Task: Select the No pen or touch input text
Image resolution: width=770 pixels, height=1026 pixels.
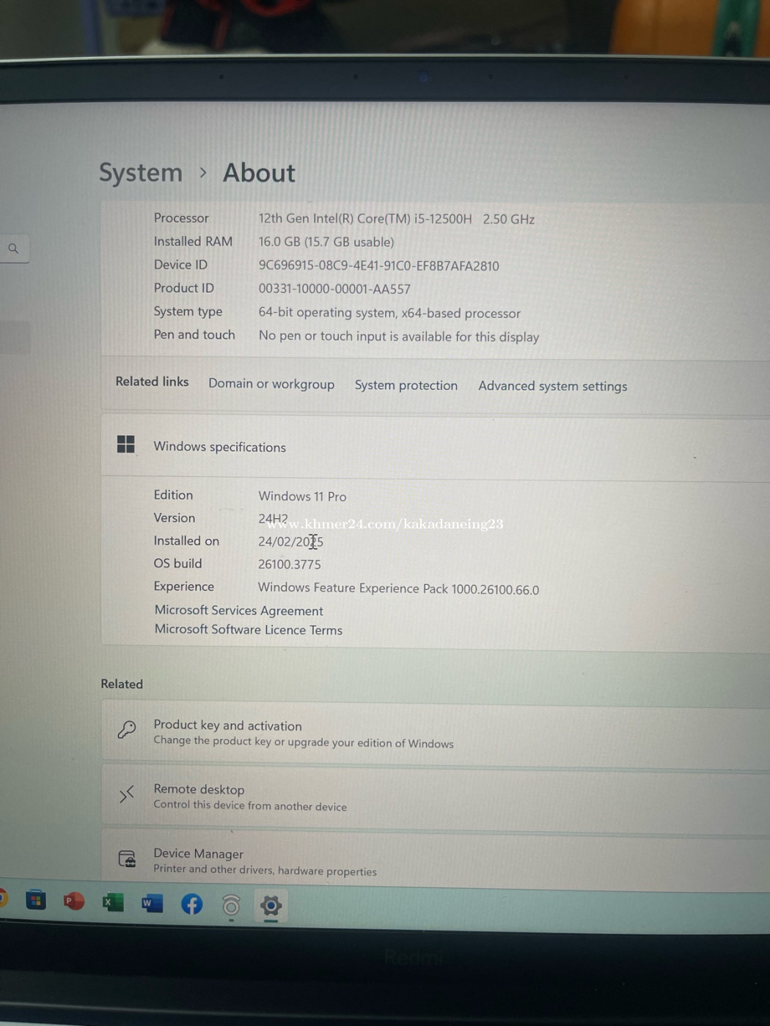Action: (398, 337)
